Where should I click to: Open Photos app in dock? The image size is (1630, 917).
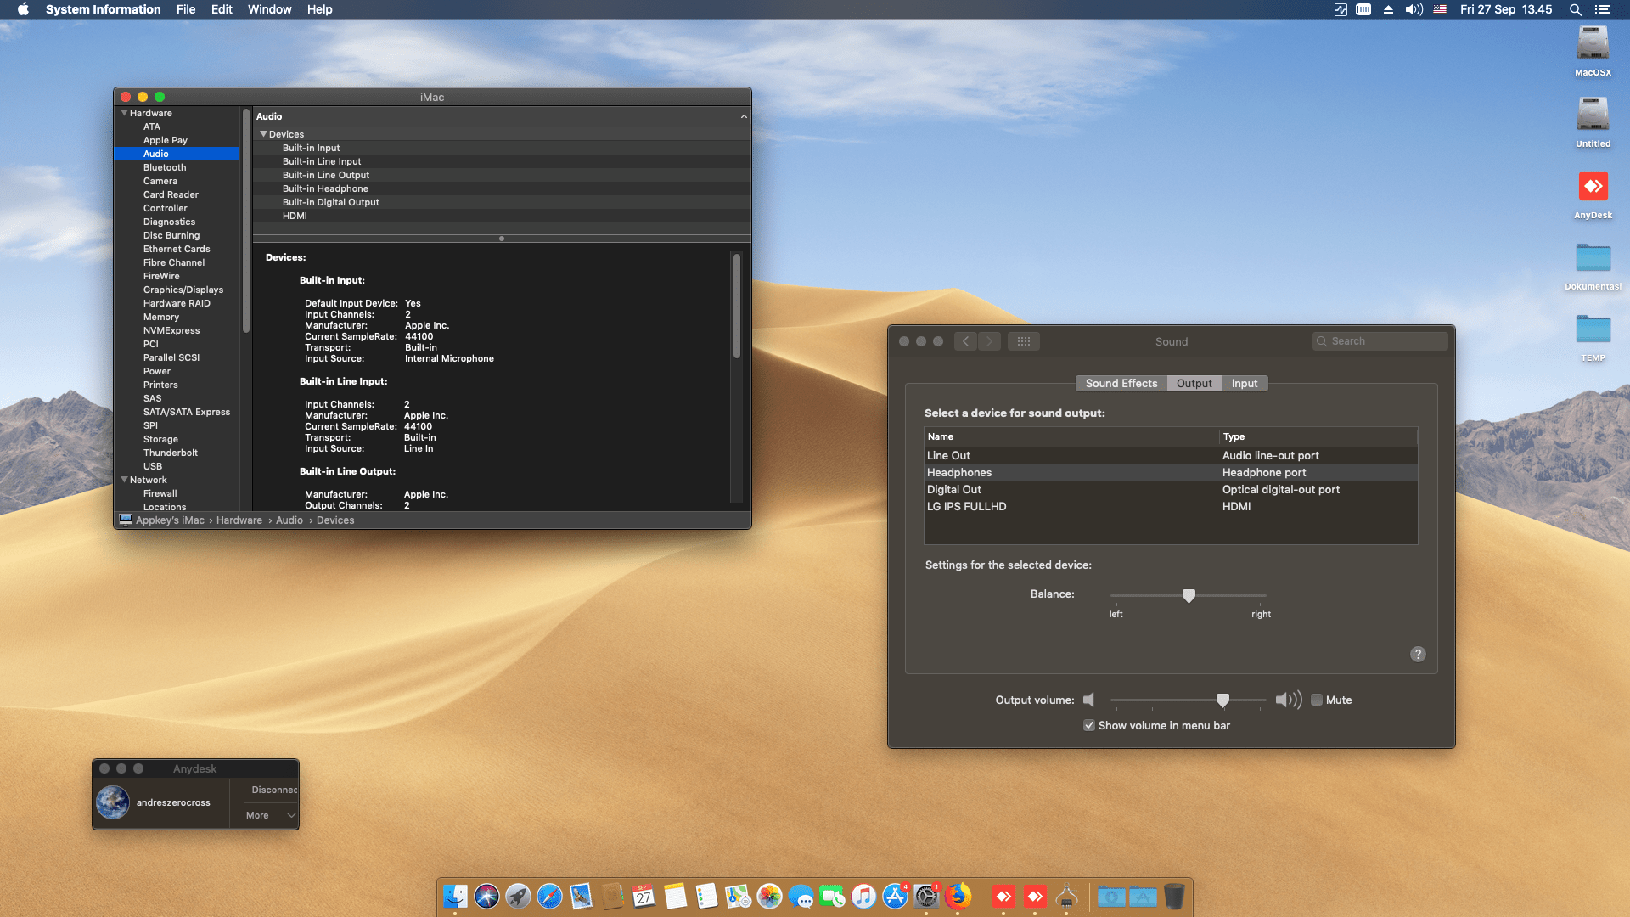(769, 896)
